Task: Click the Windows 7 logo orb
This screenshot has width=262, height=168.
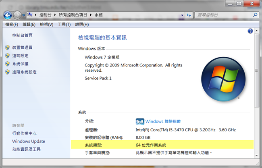Action: pos(223,79)
